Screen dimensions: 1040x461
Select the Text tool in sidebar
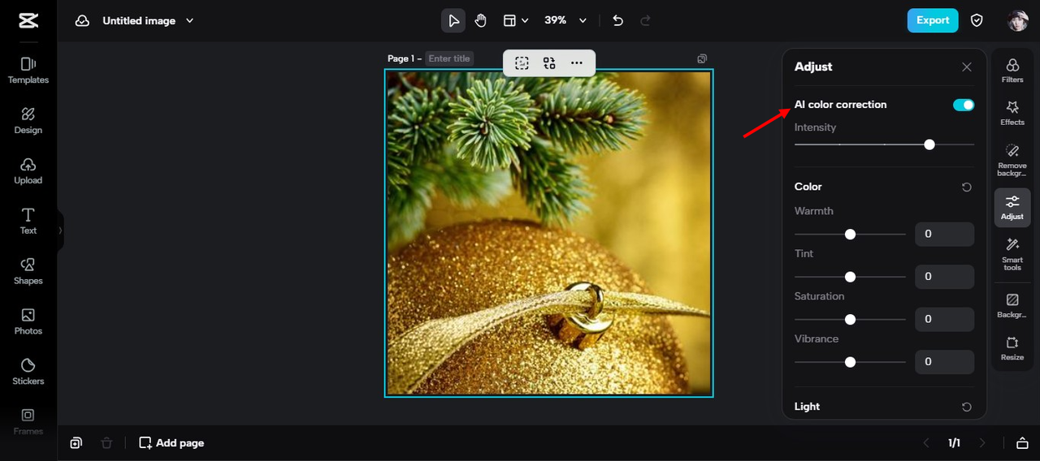click(28, 222)
